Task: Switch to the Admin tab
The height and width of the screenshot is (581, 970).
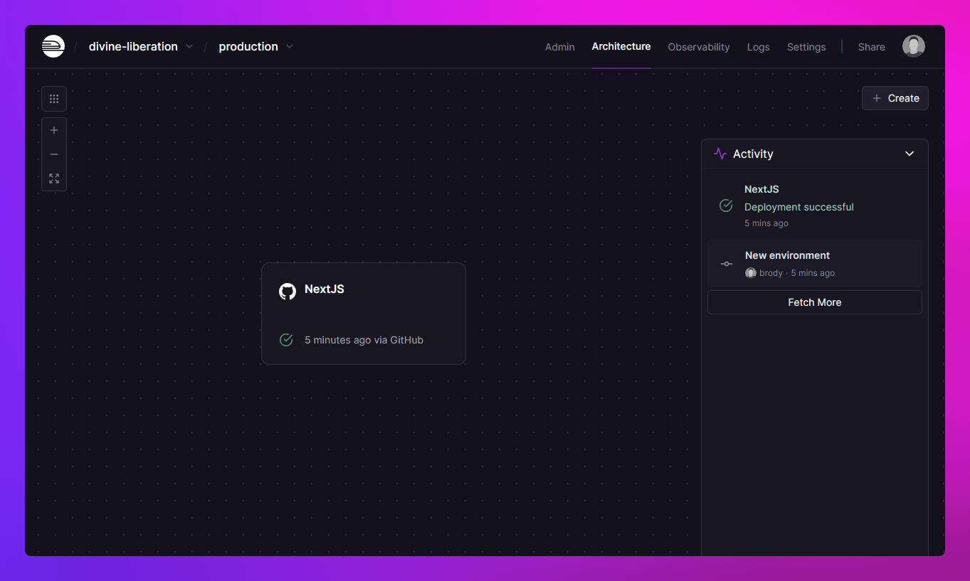Action: tap(559, 47)
